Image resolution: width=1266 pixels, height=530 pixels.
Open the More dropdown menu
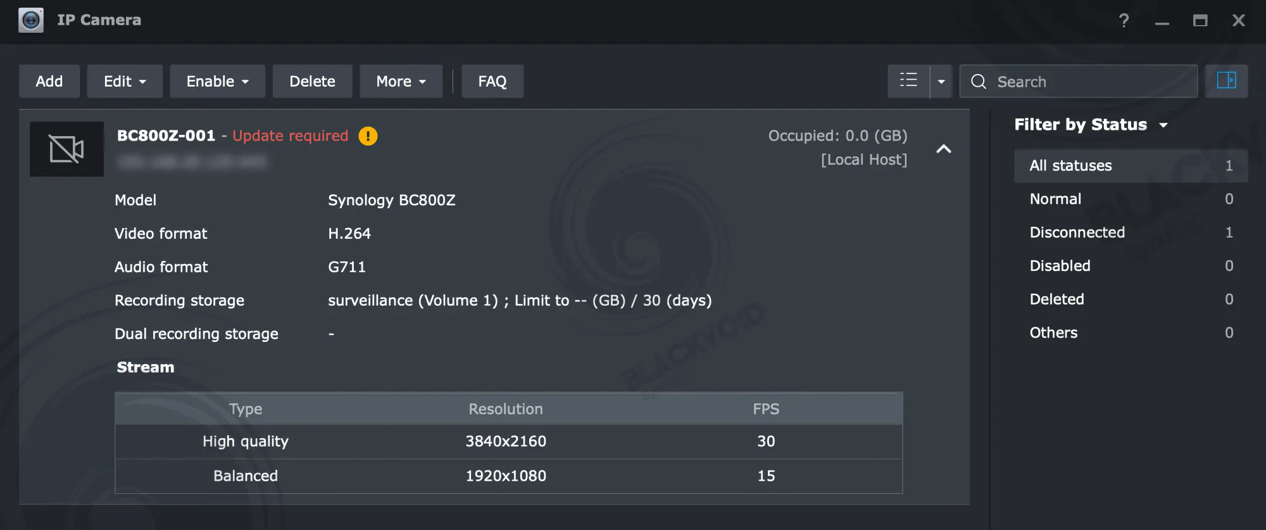(x=401, y=82)
